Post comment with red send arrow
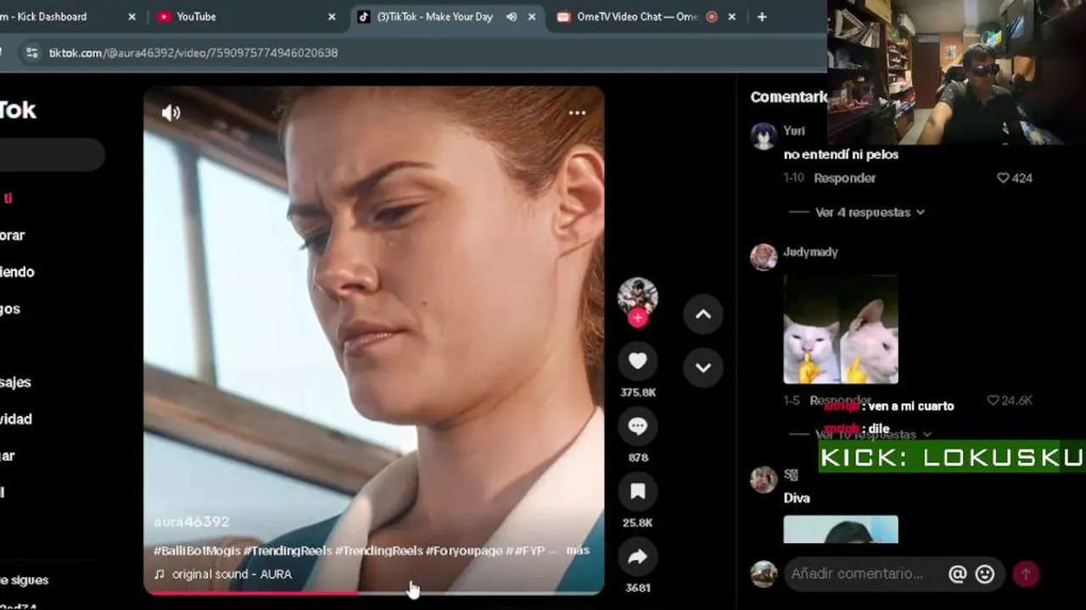This screenshot has height=610, width=1086. [1026, 574]
